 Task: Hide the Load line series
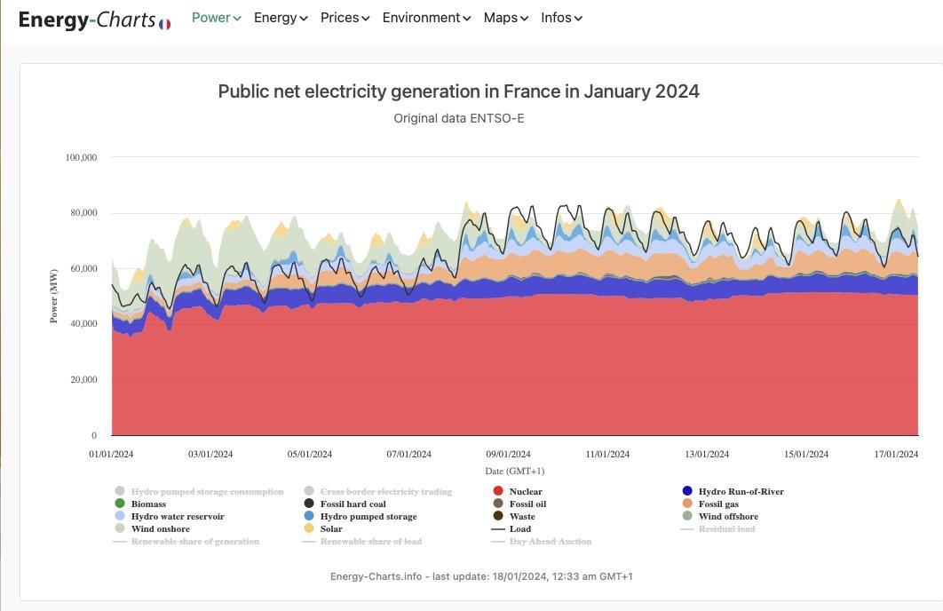[519, 528]
